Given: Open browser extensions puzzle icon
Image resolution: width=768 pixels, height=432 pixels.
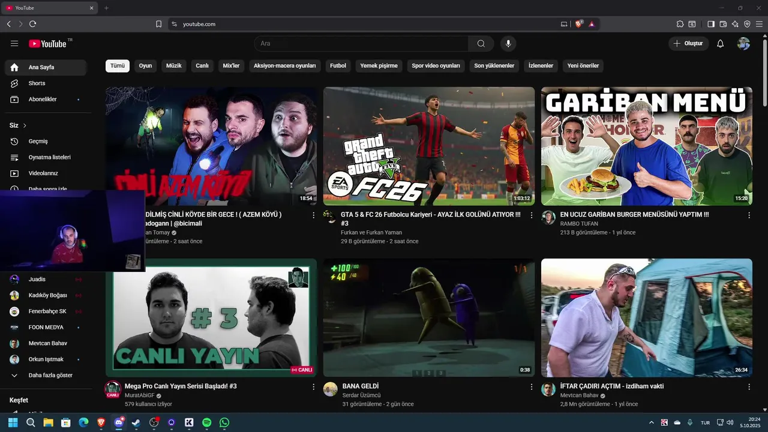Looking at the screenshot, I should (x=680, y=24).
